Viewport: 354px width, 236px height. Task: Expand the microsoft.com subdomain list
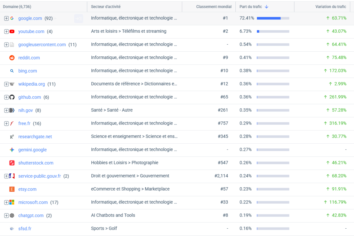[6, 202]
